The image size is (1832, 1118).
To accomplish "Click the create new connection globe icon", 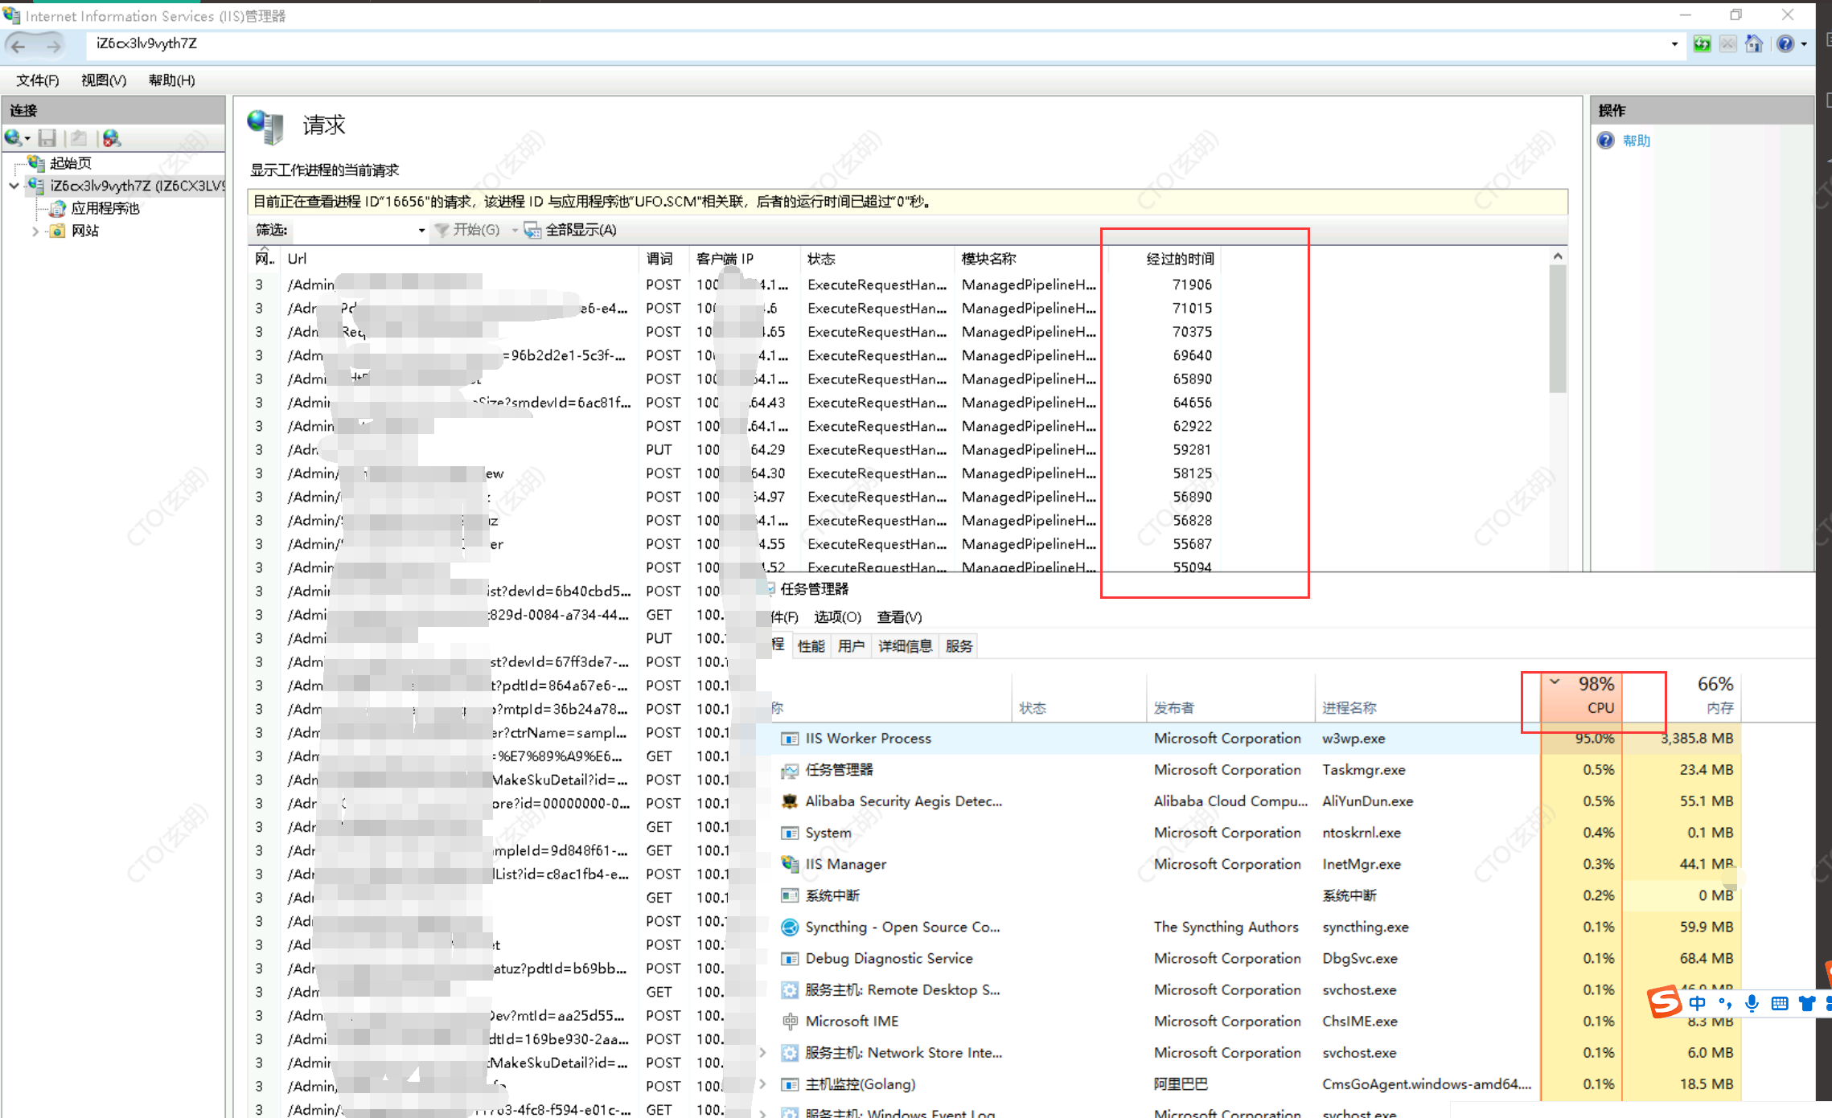I will pos(14,138).
